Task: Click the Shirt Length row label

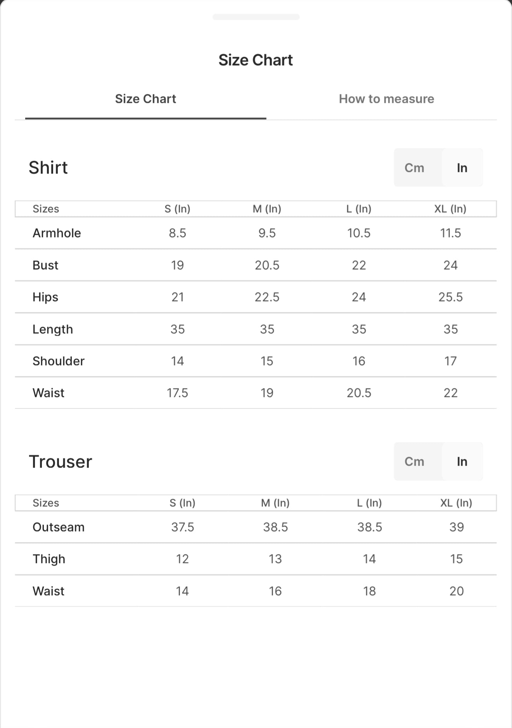Action: pyautogui.click(x=53, y=329)
